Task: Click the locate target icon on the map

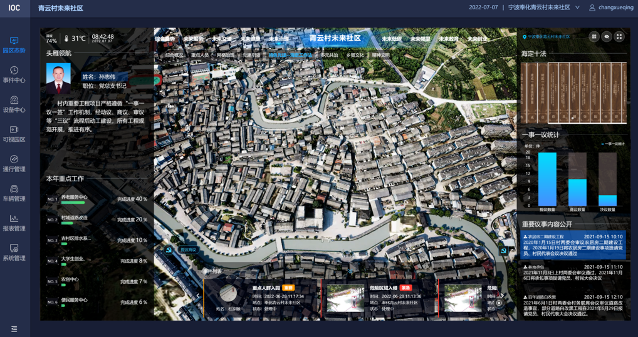Action: click(499, 303)
